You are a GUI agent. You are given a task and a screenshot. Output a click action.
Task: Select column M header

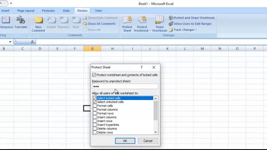202,49
